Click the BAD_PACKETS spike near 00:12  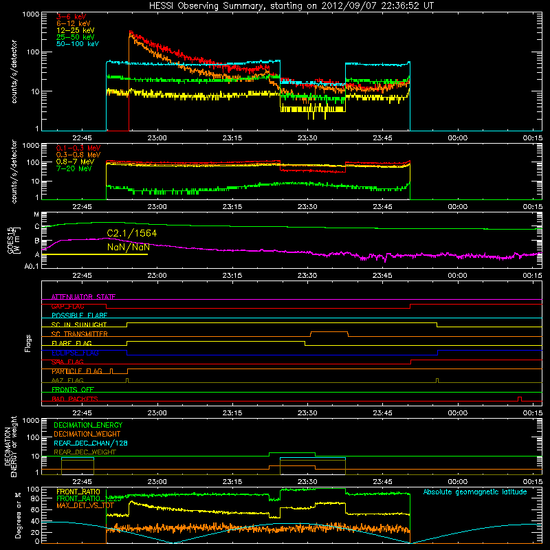click(x=520, y=399)
